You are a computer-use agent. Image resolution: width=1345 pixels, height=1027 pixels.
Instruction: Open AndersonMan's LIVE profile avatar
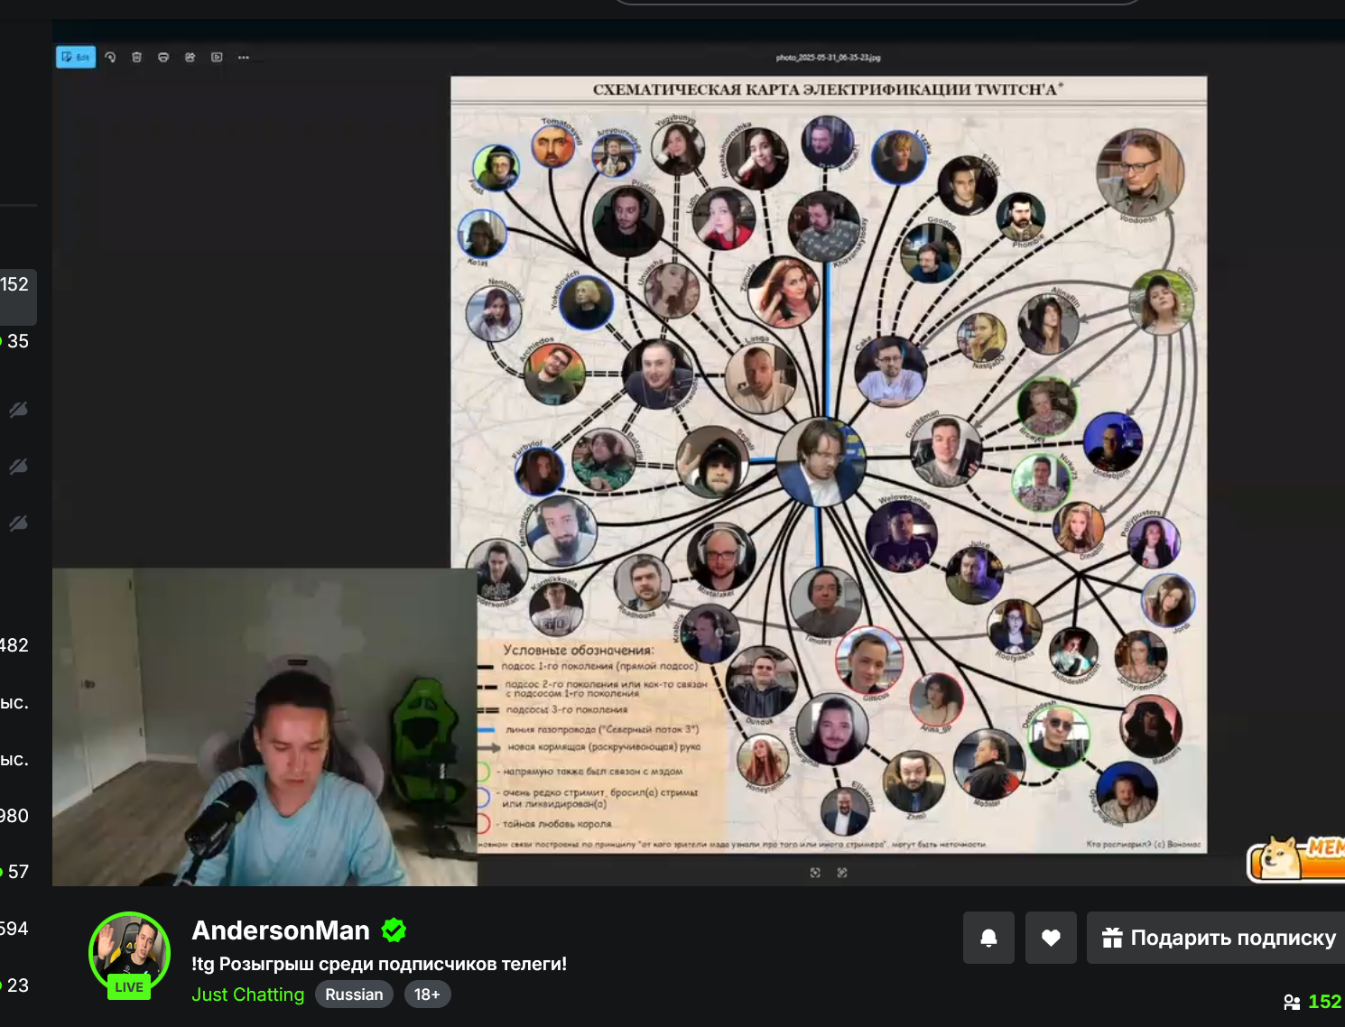tap(129, 954)
